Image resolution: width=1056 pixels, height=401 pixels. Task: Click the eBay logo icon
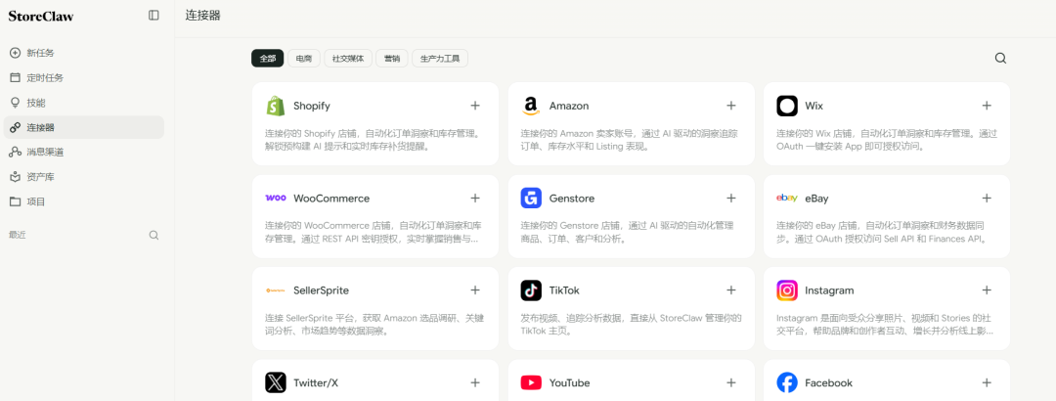[x=786, y=199]
